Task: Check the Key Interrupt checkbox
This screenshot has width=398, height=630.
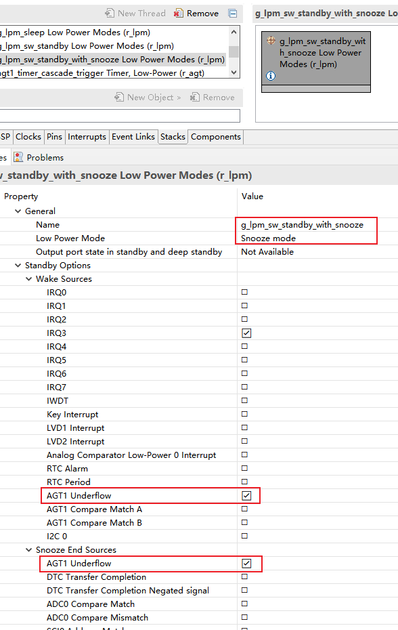Action: click(244, 414)
